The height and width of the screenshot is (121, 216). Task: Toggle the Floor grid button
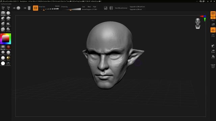(x=213, y=30)
